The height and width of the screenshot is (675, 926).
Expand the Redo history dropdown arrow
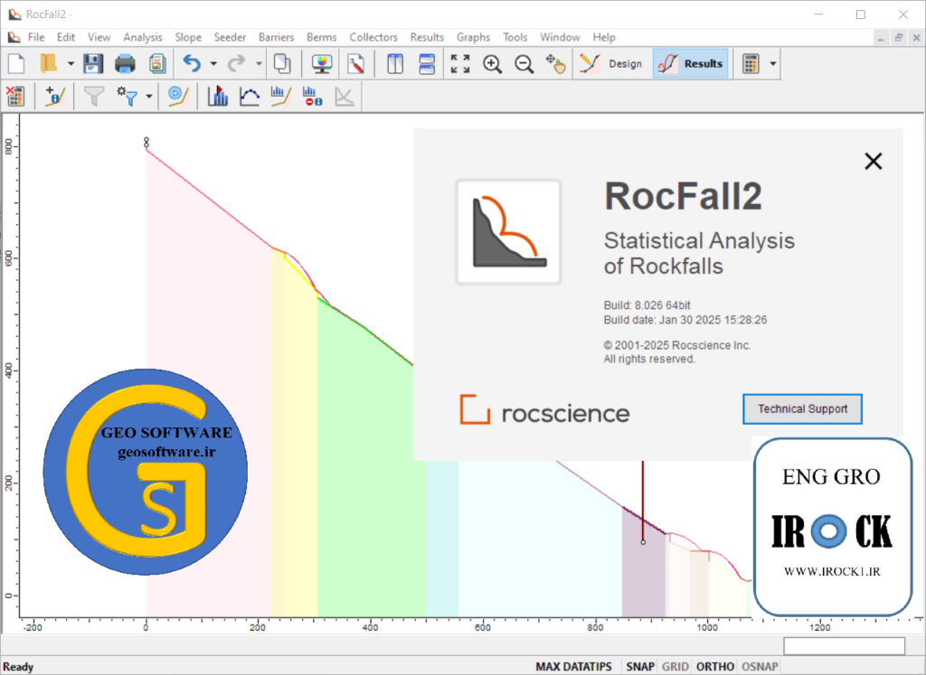point(259,63)
